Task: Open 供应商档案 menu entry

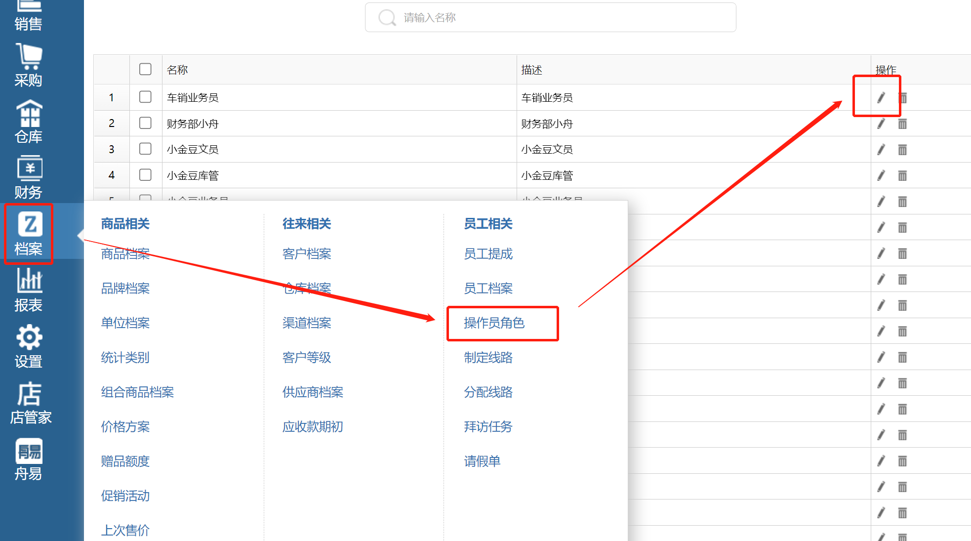Action: 313,392
